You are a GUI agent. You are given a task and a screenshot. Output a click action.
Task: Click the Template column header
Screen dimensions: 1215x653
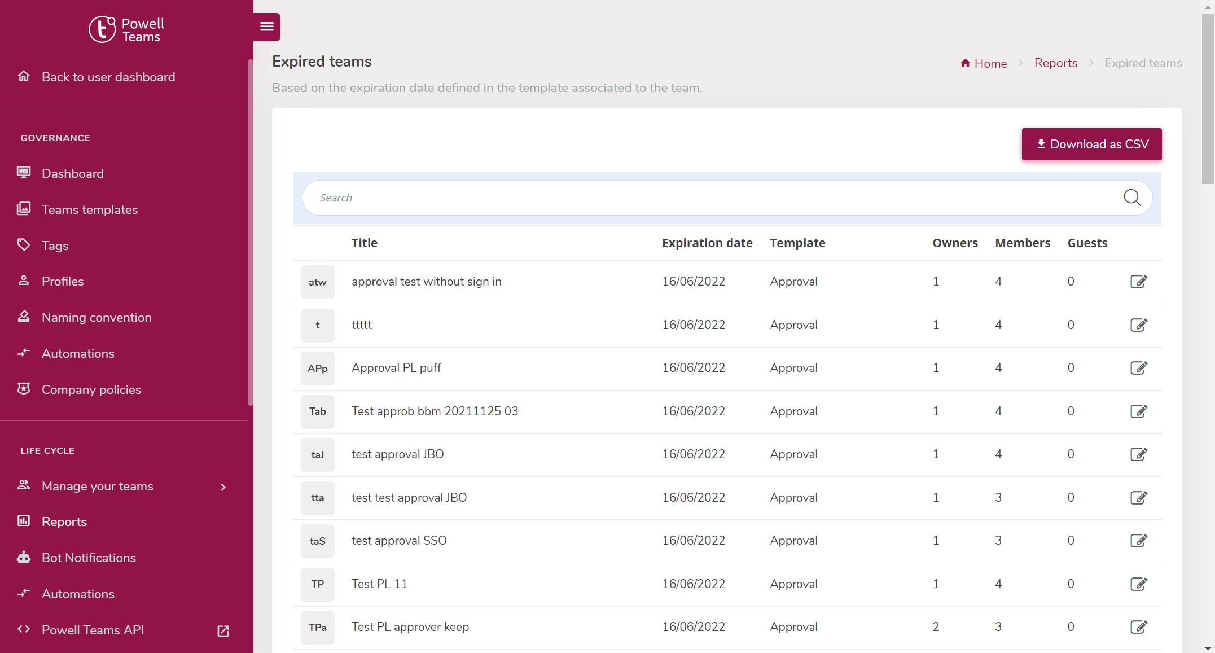click(x=797, y=243)
